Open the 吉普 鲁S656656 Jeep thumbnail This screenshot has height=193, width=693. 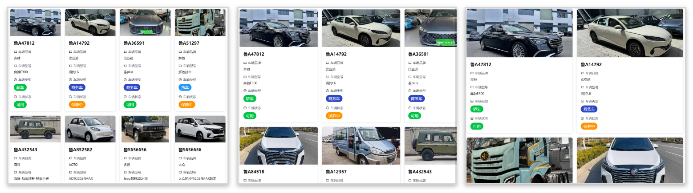(x=145, y=129)
